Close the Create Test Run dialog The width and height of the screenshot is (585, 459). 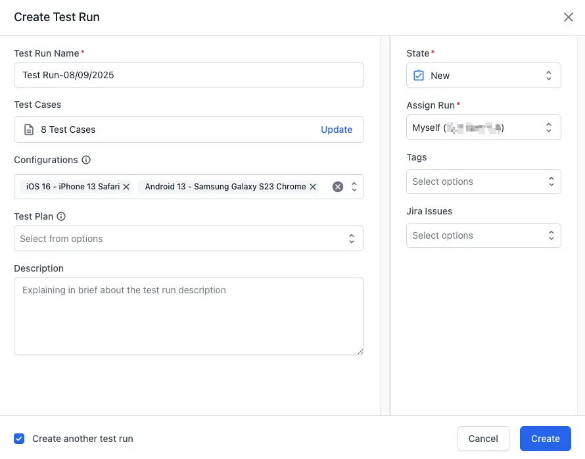tap(569, 17)
